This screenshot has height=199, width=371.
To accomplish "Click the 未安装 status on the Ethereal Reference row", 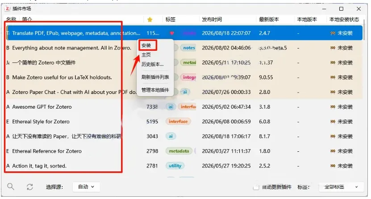I will [x=345, y=151].
